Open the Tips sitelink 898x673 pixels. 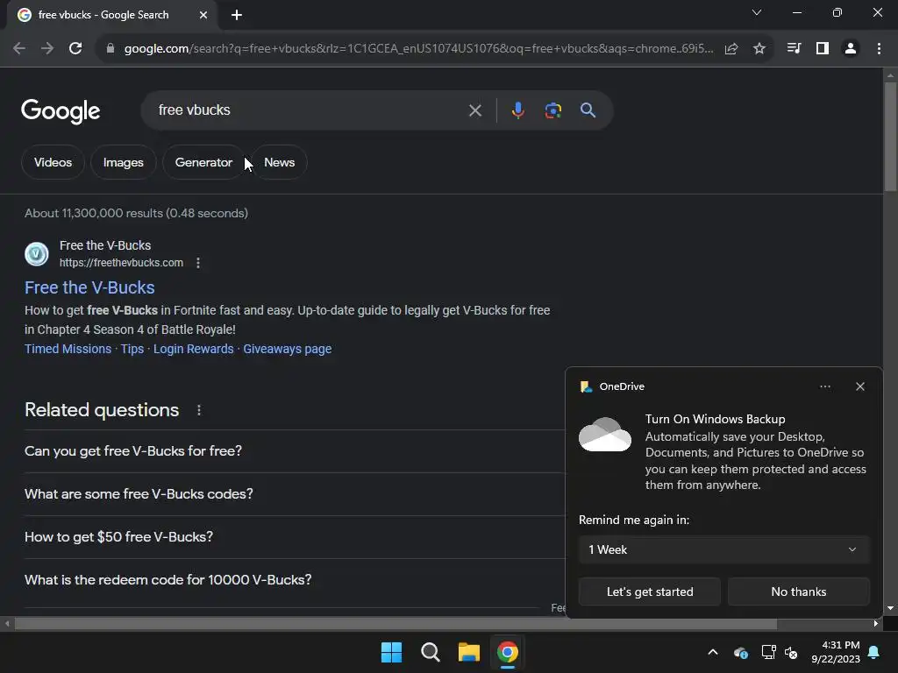pyautogui.click(x=132, y=349)
